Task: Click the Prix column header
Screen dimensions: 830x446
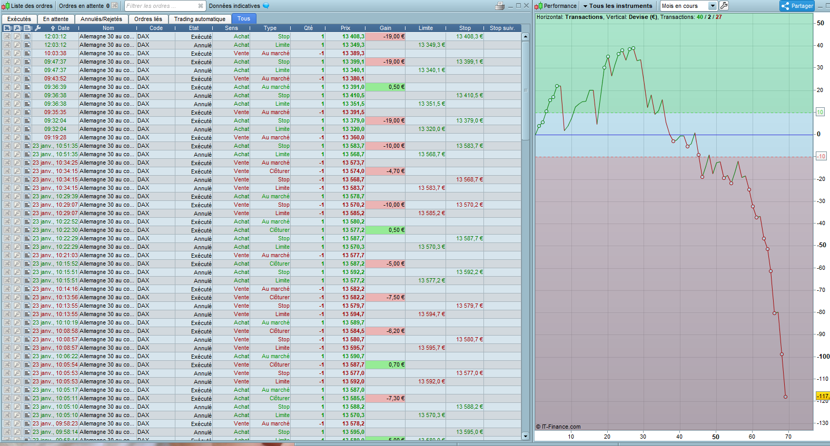Action: pos(345,28)
